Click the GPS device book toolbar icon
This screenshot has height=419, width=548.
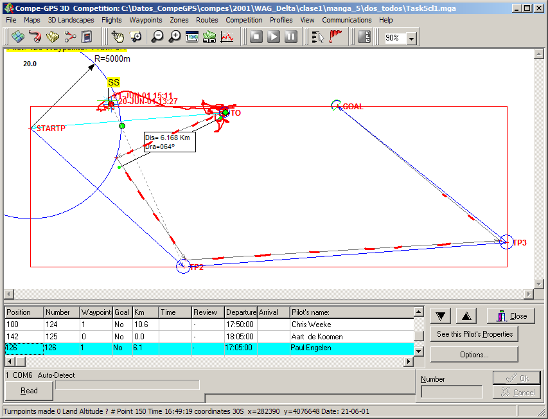87,37
